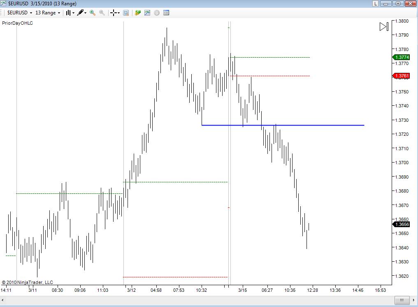Click the scrollbar left arrow
418x307 pixels.
coord(2,300)
